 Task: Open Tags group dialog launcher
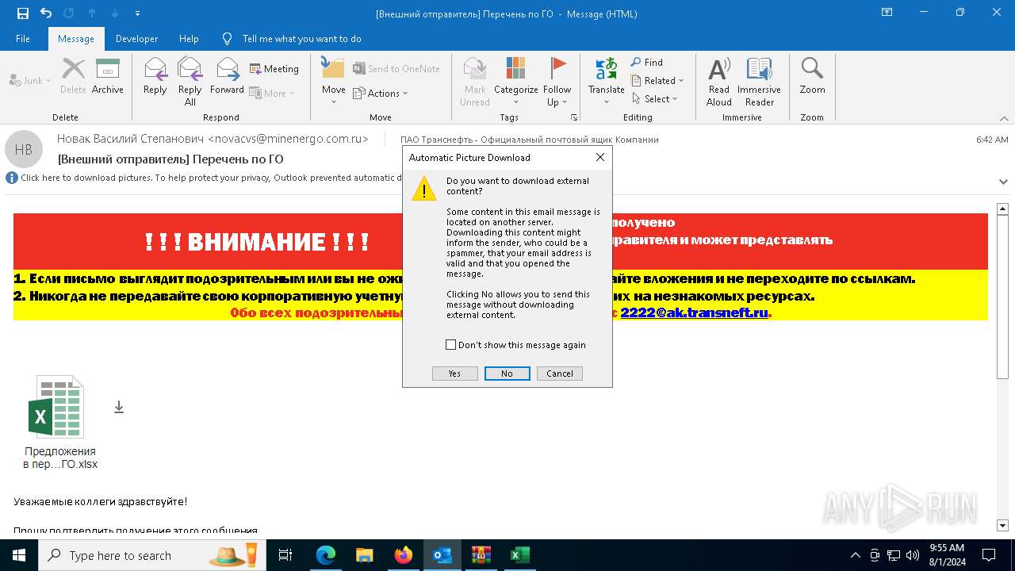(x=574, y=117)
